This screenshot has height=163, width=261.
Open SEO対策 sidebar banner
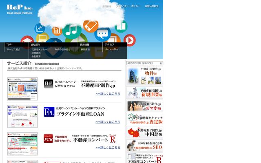click(145, 146)
